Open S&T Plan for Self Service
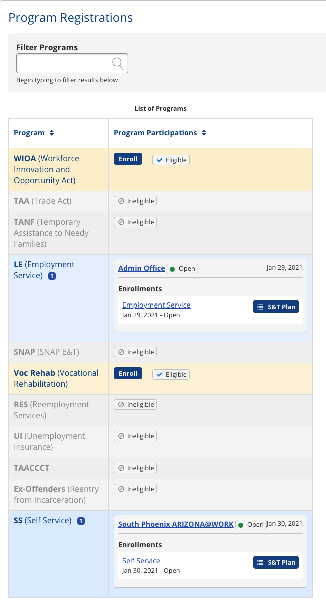 [276, 562]
